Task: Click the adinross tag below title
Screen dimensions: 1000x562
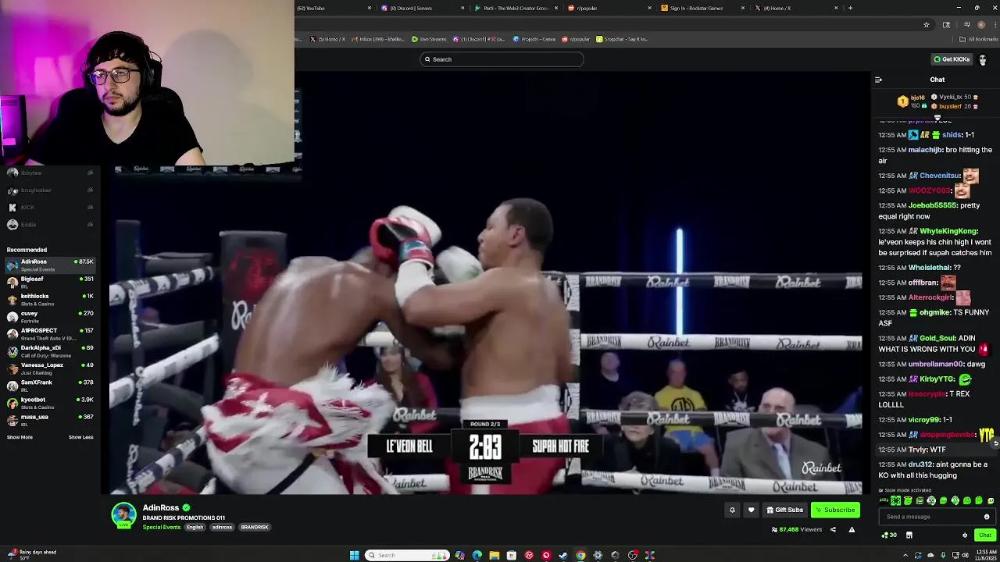Action: pos(222,527)
